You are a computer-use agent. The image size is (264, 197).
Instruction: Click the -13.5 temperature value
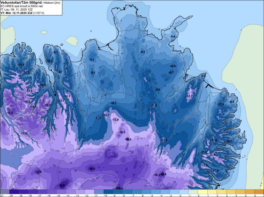click(24, 133)
